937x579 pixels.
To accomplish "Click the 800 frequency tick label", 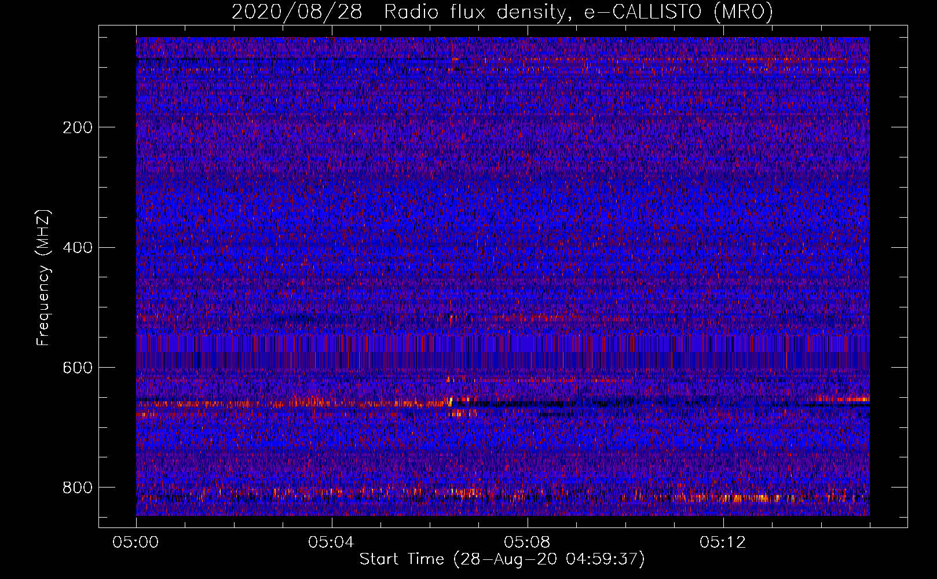I will (78, 488).
